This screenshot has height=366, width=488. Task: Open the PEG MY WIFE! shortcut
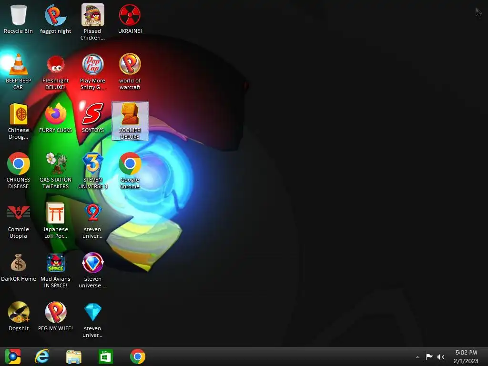55,316
